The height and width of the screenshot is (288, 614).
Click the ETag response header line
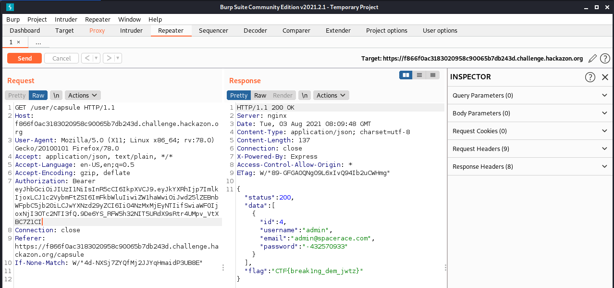(x=313, y=173)
